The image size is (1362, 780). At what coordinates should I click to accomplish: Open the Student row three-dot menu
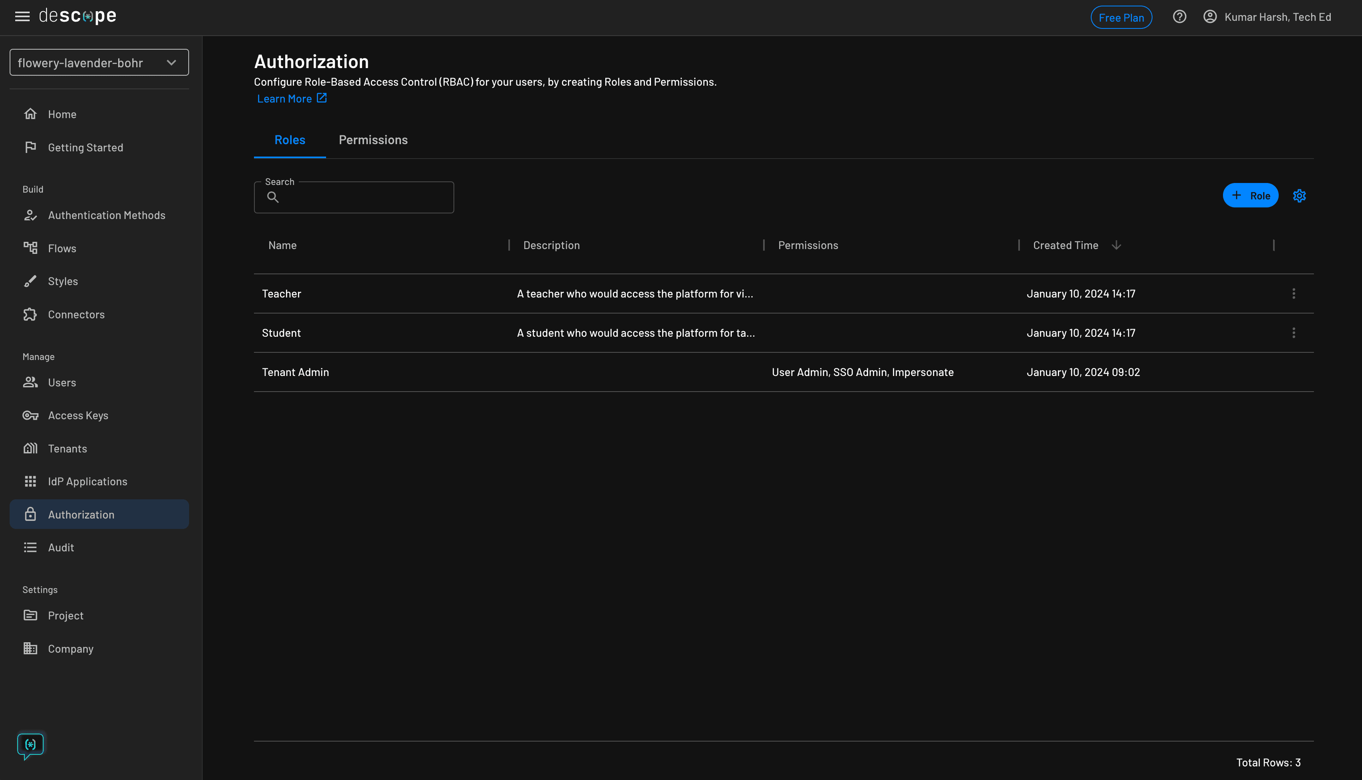pos(1293,333)
